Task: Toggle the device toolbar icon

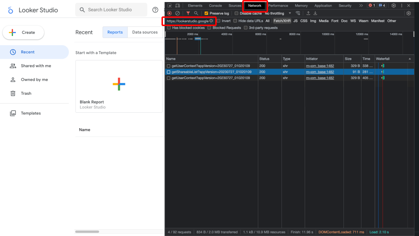Action: pos(178,6)
